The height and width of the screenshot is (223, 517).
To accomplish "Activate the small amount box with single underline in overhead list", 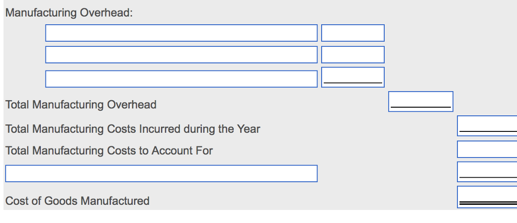I will point(352,77).
